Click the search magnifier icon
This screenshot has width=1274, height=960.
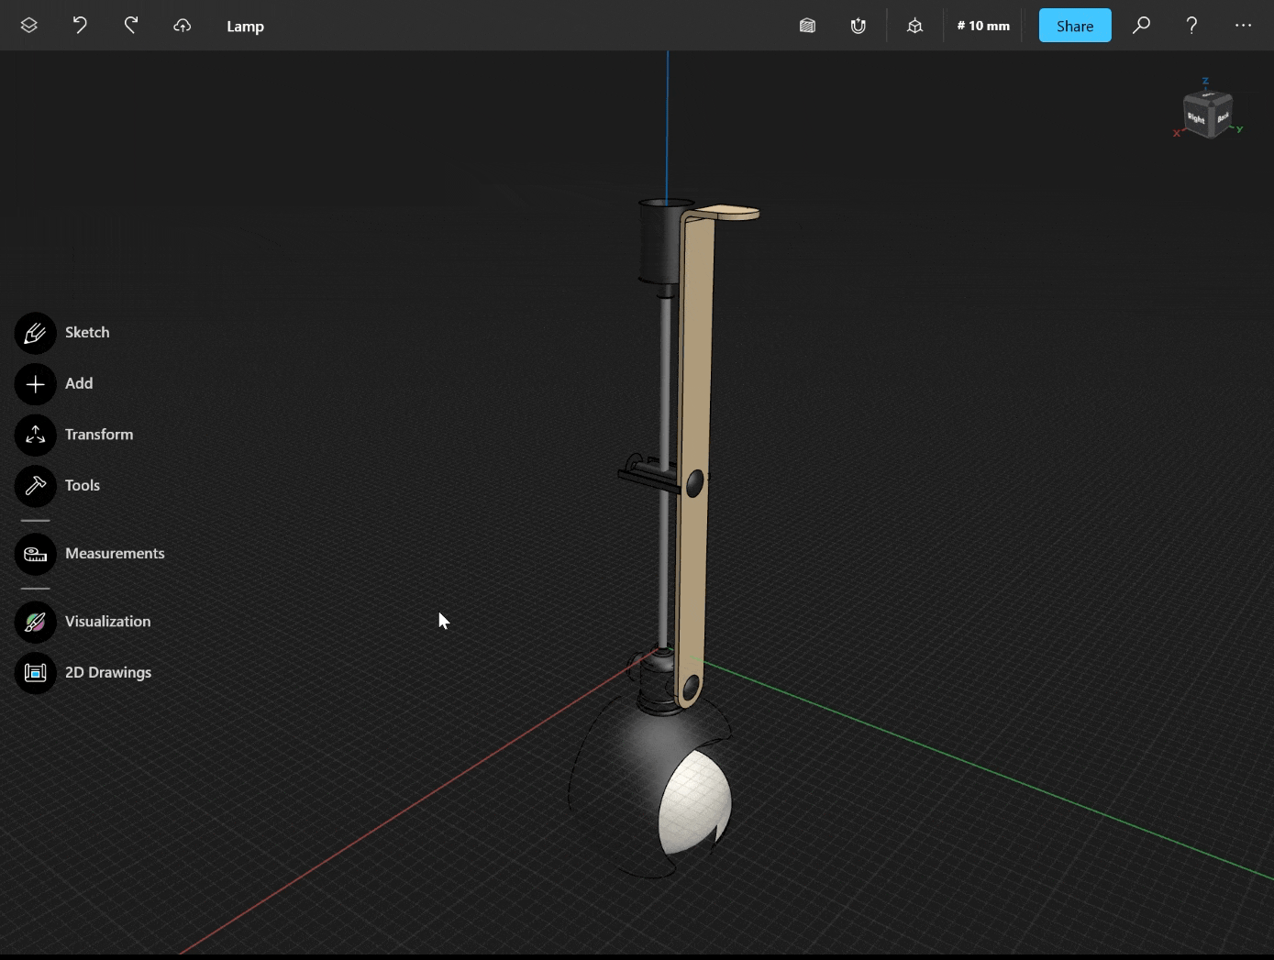click(x=1142, y=25)
